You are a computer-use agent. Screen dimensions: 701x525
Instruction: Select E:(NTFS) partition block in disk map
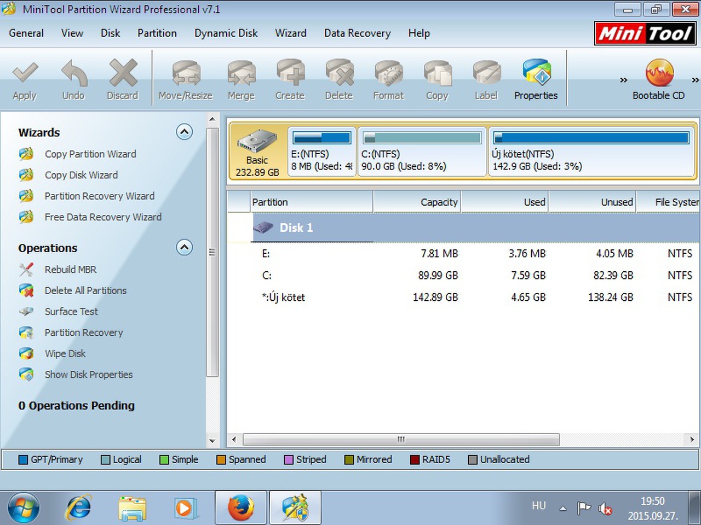(321, 152)
